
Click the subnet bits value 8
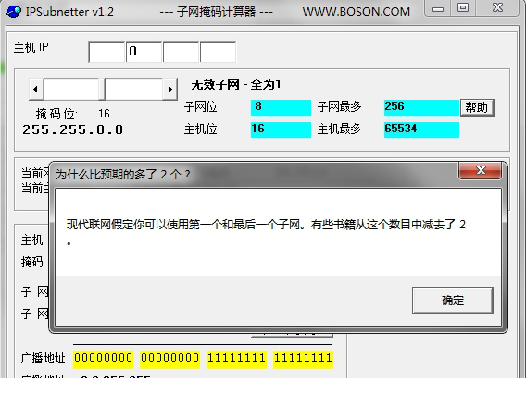pyautogui.click(x=281, y=107)
